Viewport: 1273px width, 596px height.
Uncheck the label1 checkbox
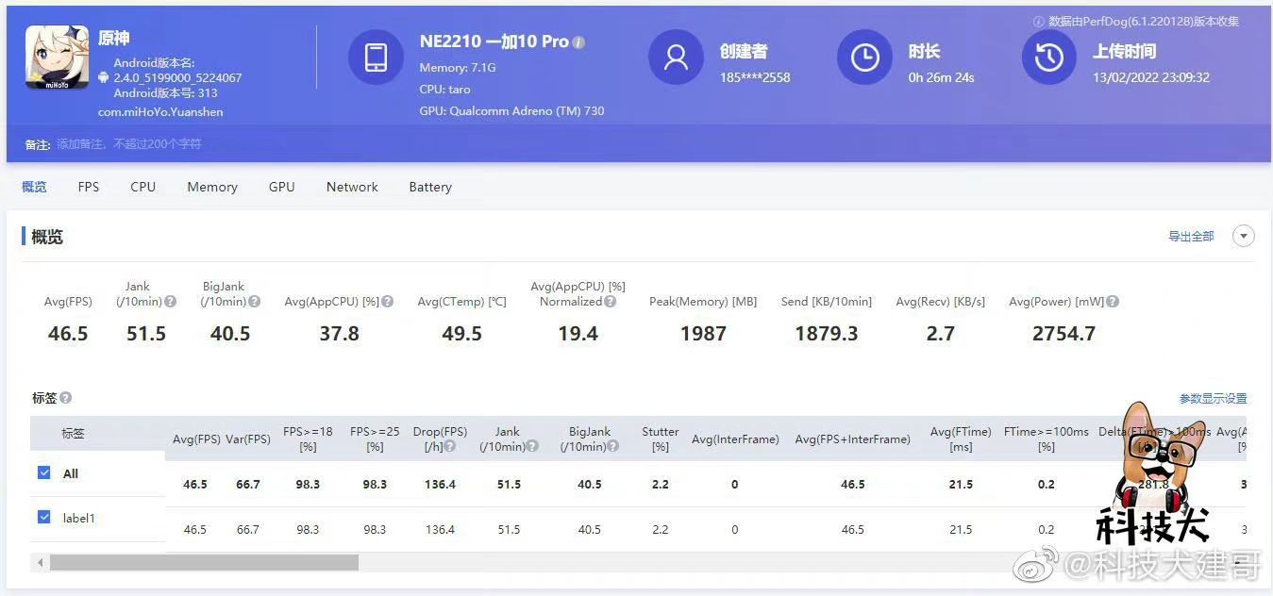(43, 517)
